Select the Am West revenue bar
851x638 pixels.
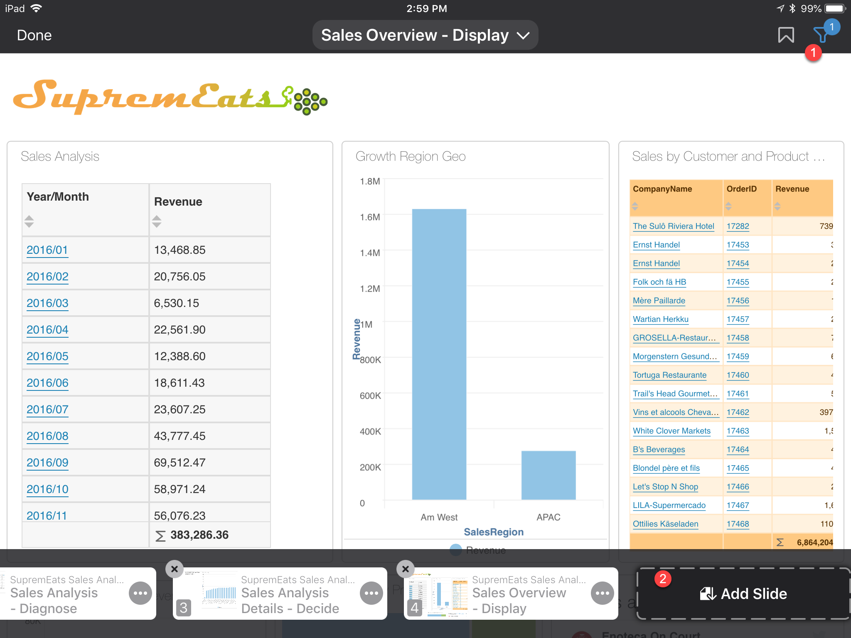tap(439, 354)
